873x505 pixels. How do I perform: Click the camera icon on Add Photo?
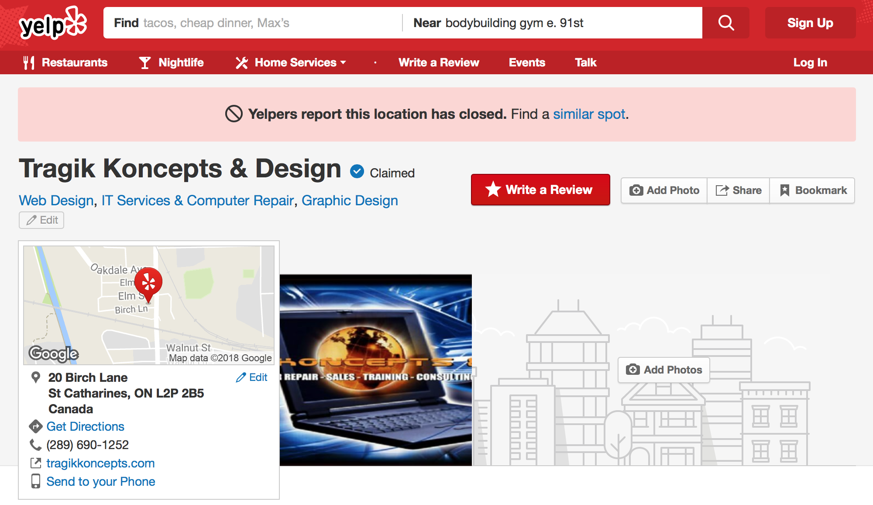(636, 190)
